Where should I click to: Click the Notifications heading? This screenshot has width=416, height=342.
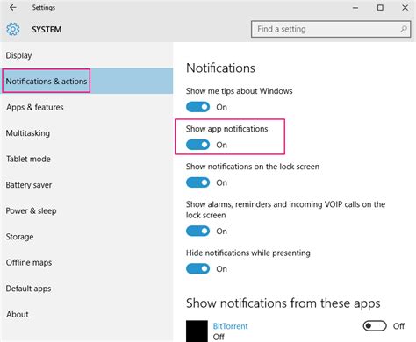click(x=220, y=68)
